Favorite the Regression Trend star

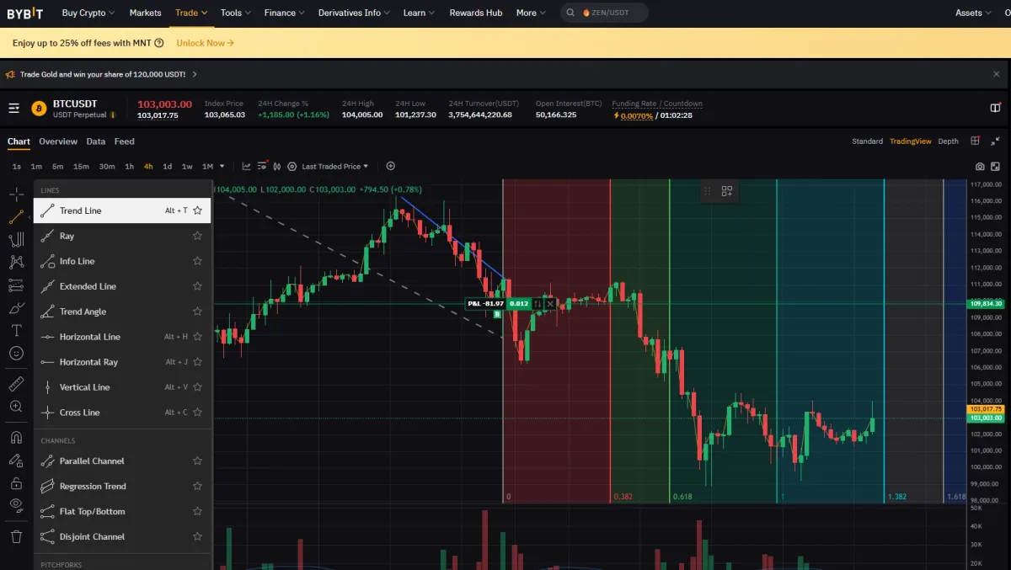click(197, 486)
